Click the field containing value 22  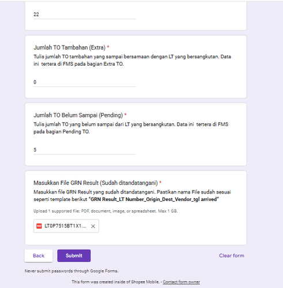[x=85, y=14]
